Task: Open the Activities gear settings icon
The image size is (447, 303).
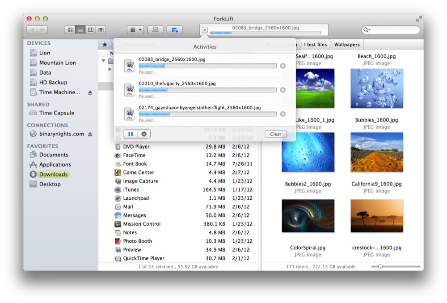Action: 144,134
